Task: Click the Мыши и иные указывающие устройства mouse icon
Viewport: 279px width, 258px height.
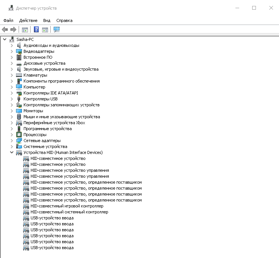Action: [x=19, y=117]
